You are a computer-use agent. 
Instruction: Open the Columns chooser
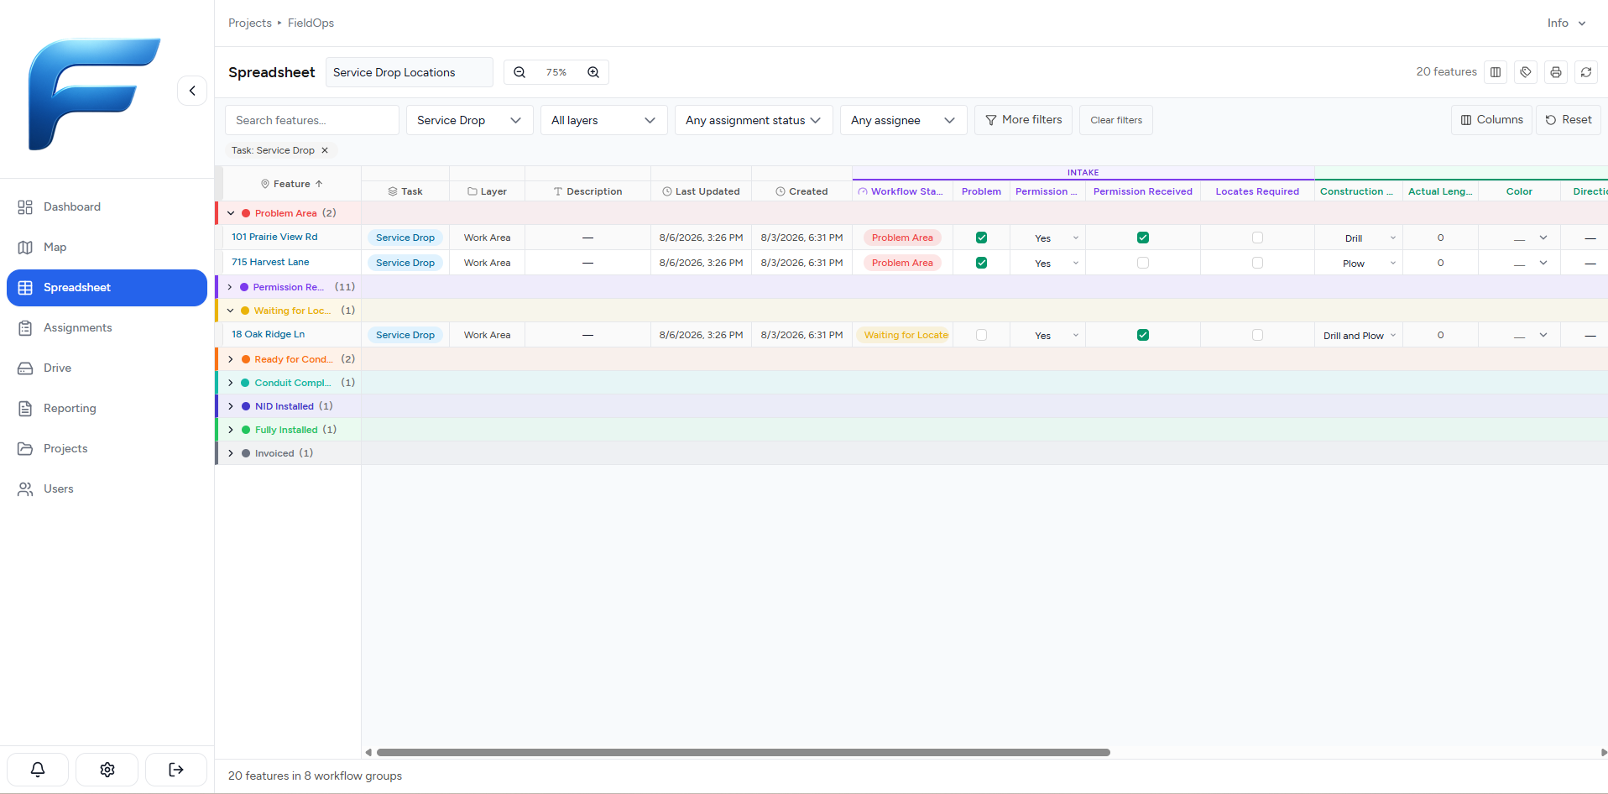pos(1491,120)
